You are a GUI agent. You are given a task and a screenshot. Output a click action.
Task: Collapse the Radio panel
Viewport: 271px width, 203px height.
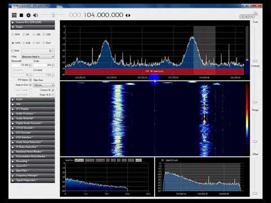coord(33,27)
